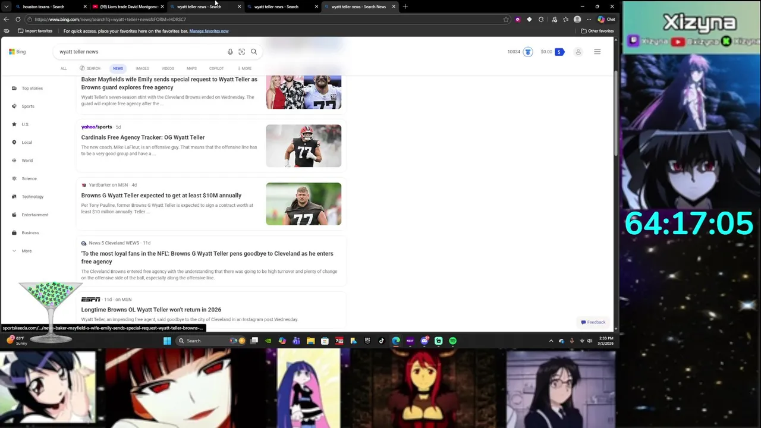The height and width of the screenshot is (428, 761).
Task: Open the taskbar clock and date
Action: (x=606, y=341)
